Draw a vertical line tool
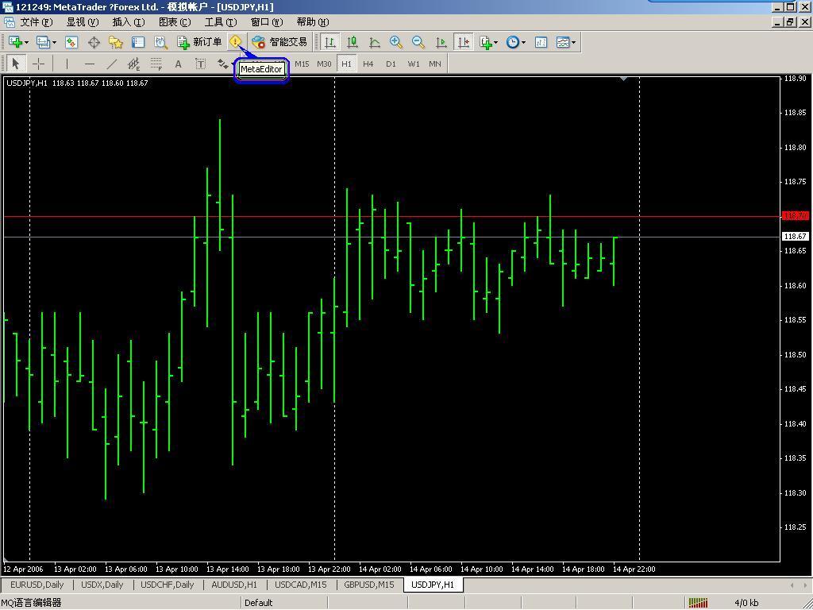Viewport: 813px width, 610px height. coord(67,64)
